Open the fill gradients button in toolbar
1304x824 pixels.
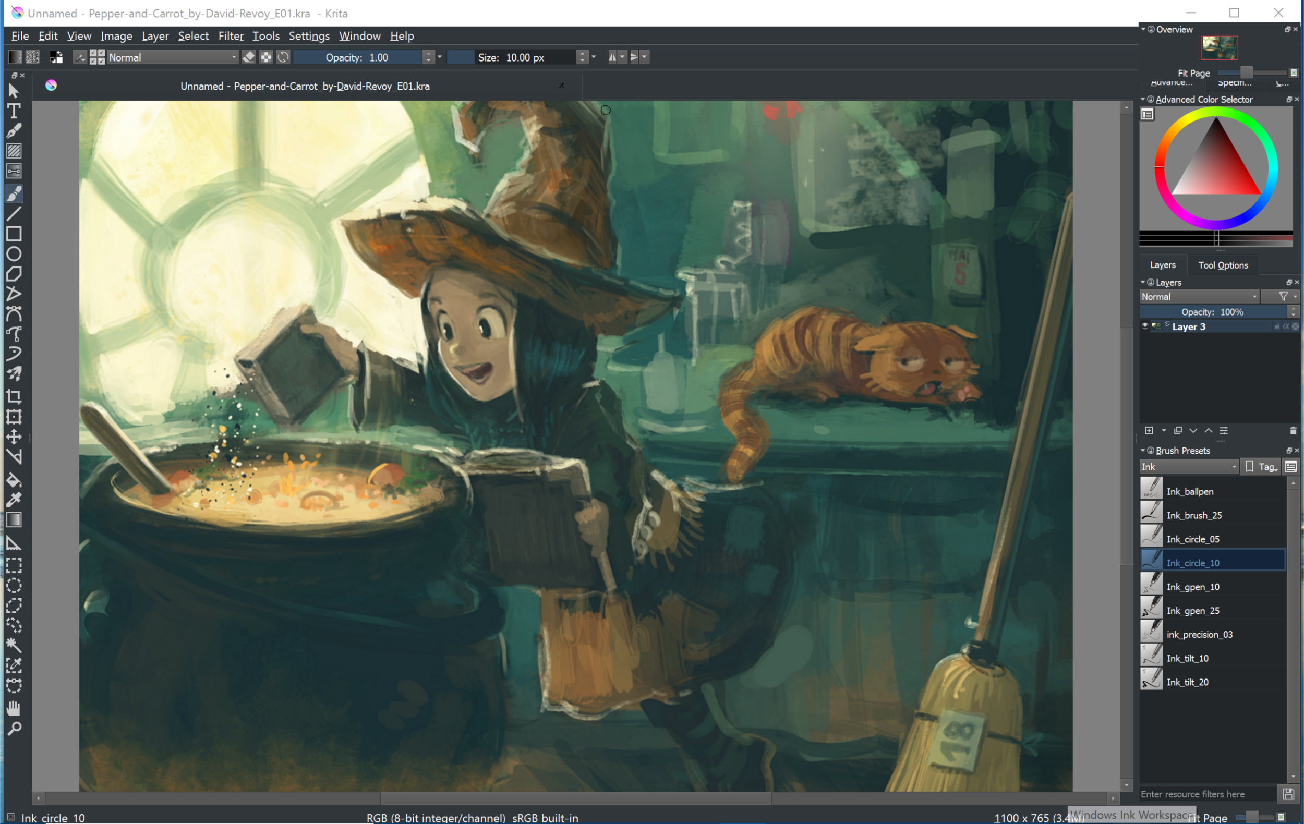(x=15, y=57)
